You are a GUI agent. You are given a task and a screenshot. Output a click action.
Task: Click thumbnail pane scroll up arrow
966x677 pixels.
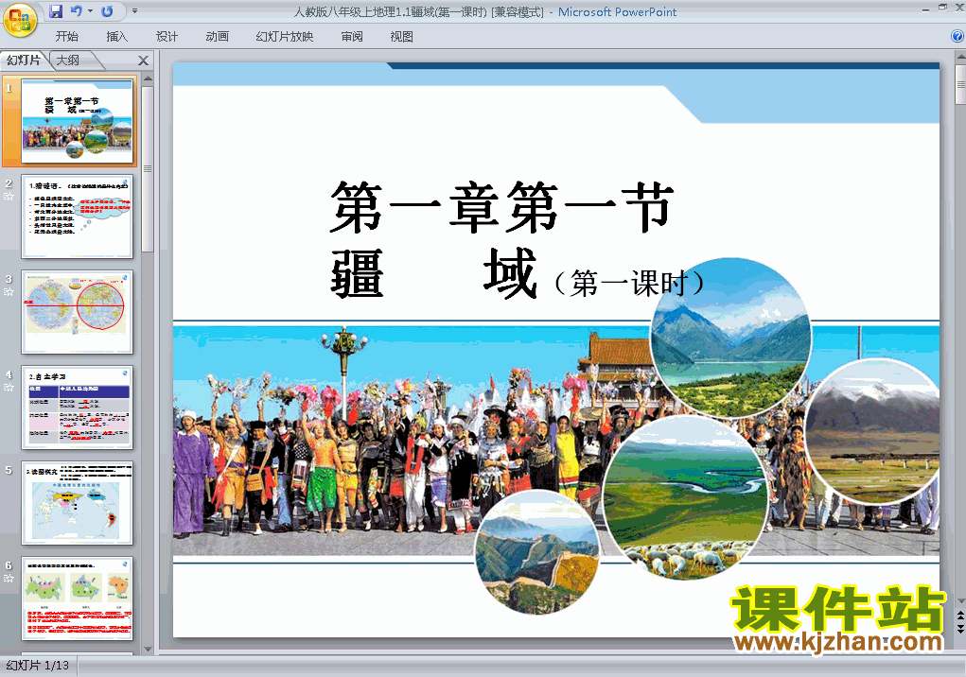click(x=148, y=78)
